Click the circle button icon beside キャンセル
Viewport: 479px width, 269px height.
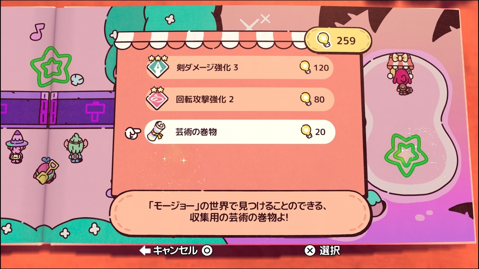tap(207, 251)
